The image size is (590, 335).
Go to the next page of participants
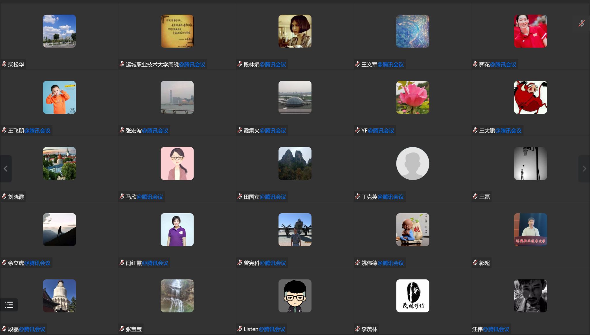click(x=584, y=169)
